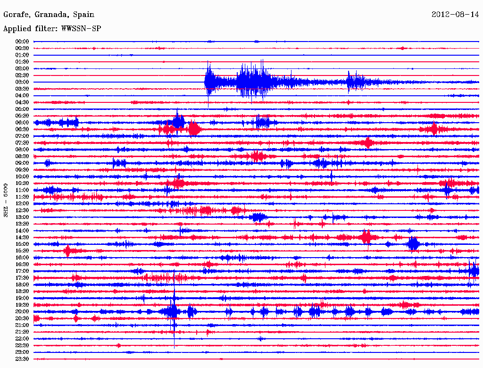Select the 23:00 time label

[x=22, y=352]
